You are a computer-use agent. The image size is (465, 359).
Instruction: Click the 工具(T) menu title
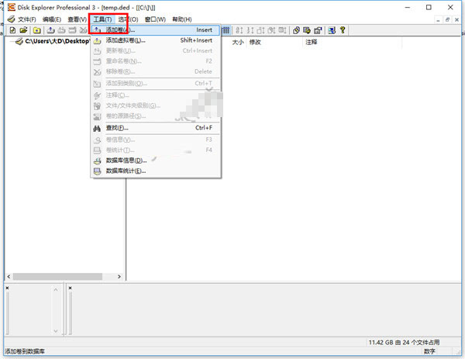coord(102,19)
